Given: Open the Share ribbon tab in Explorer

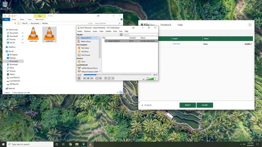Looking at the screenshot, I should [22, 20].
